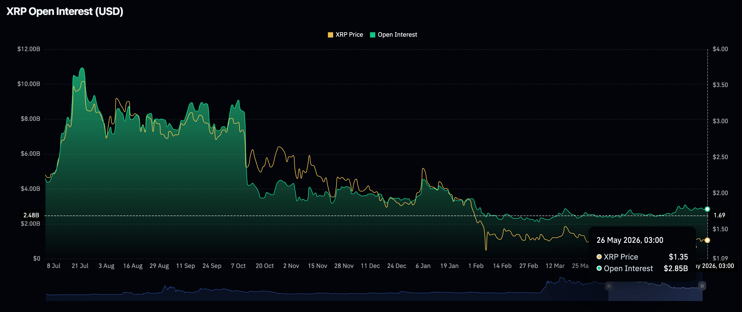Screen dimensions: 742x312
Task: Toggle the Open Interest series legend label
Action: (397, 35)
